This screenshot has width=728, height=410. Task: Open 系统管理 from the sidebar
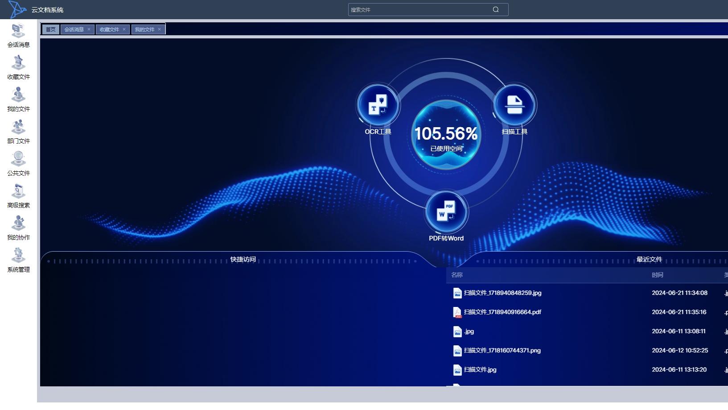click(18, 256)
